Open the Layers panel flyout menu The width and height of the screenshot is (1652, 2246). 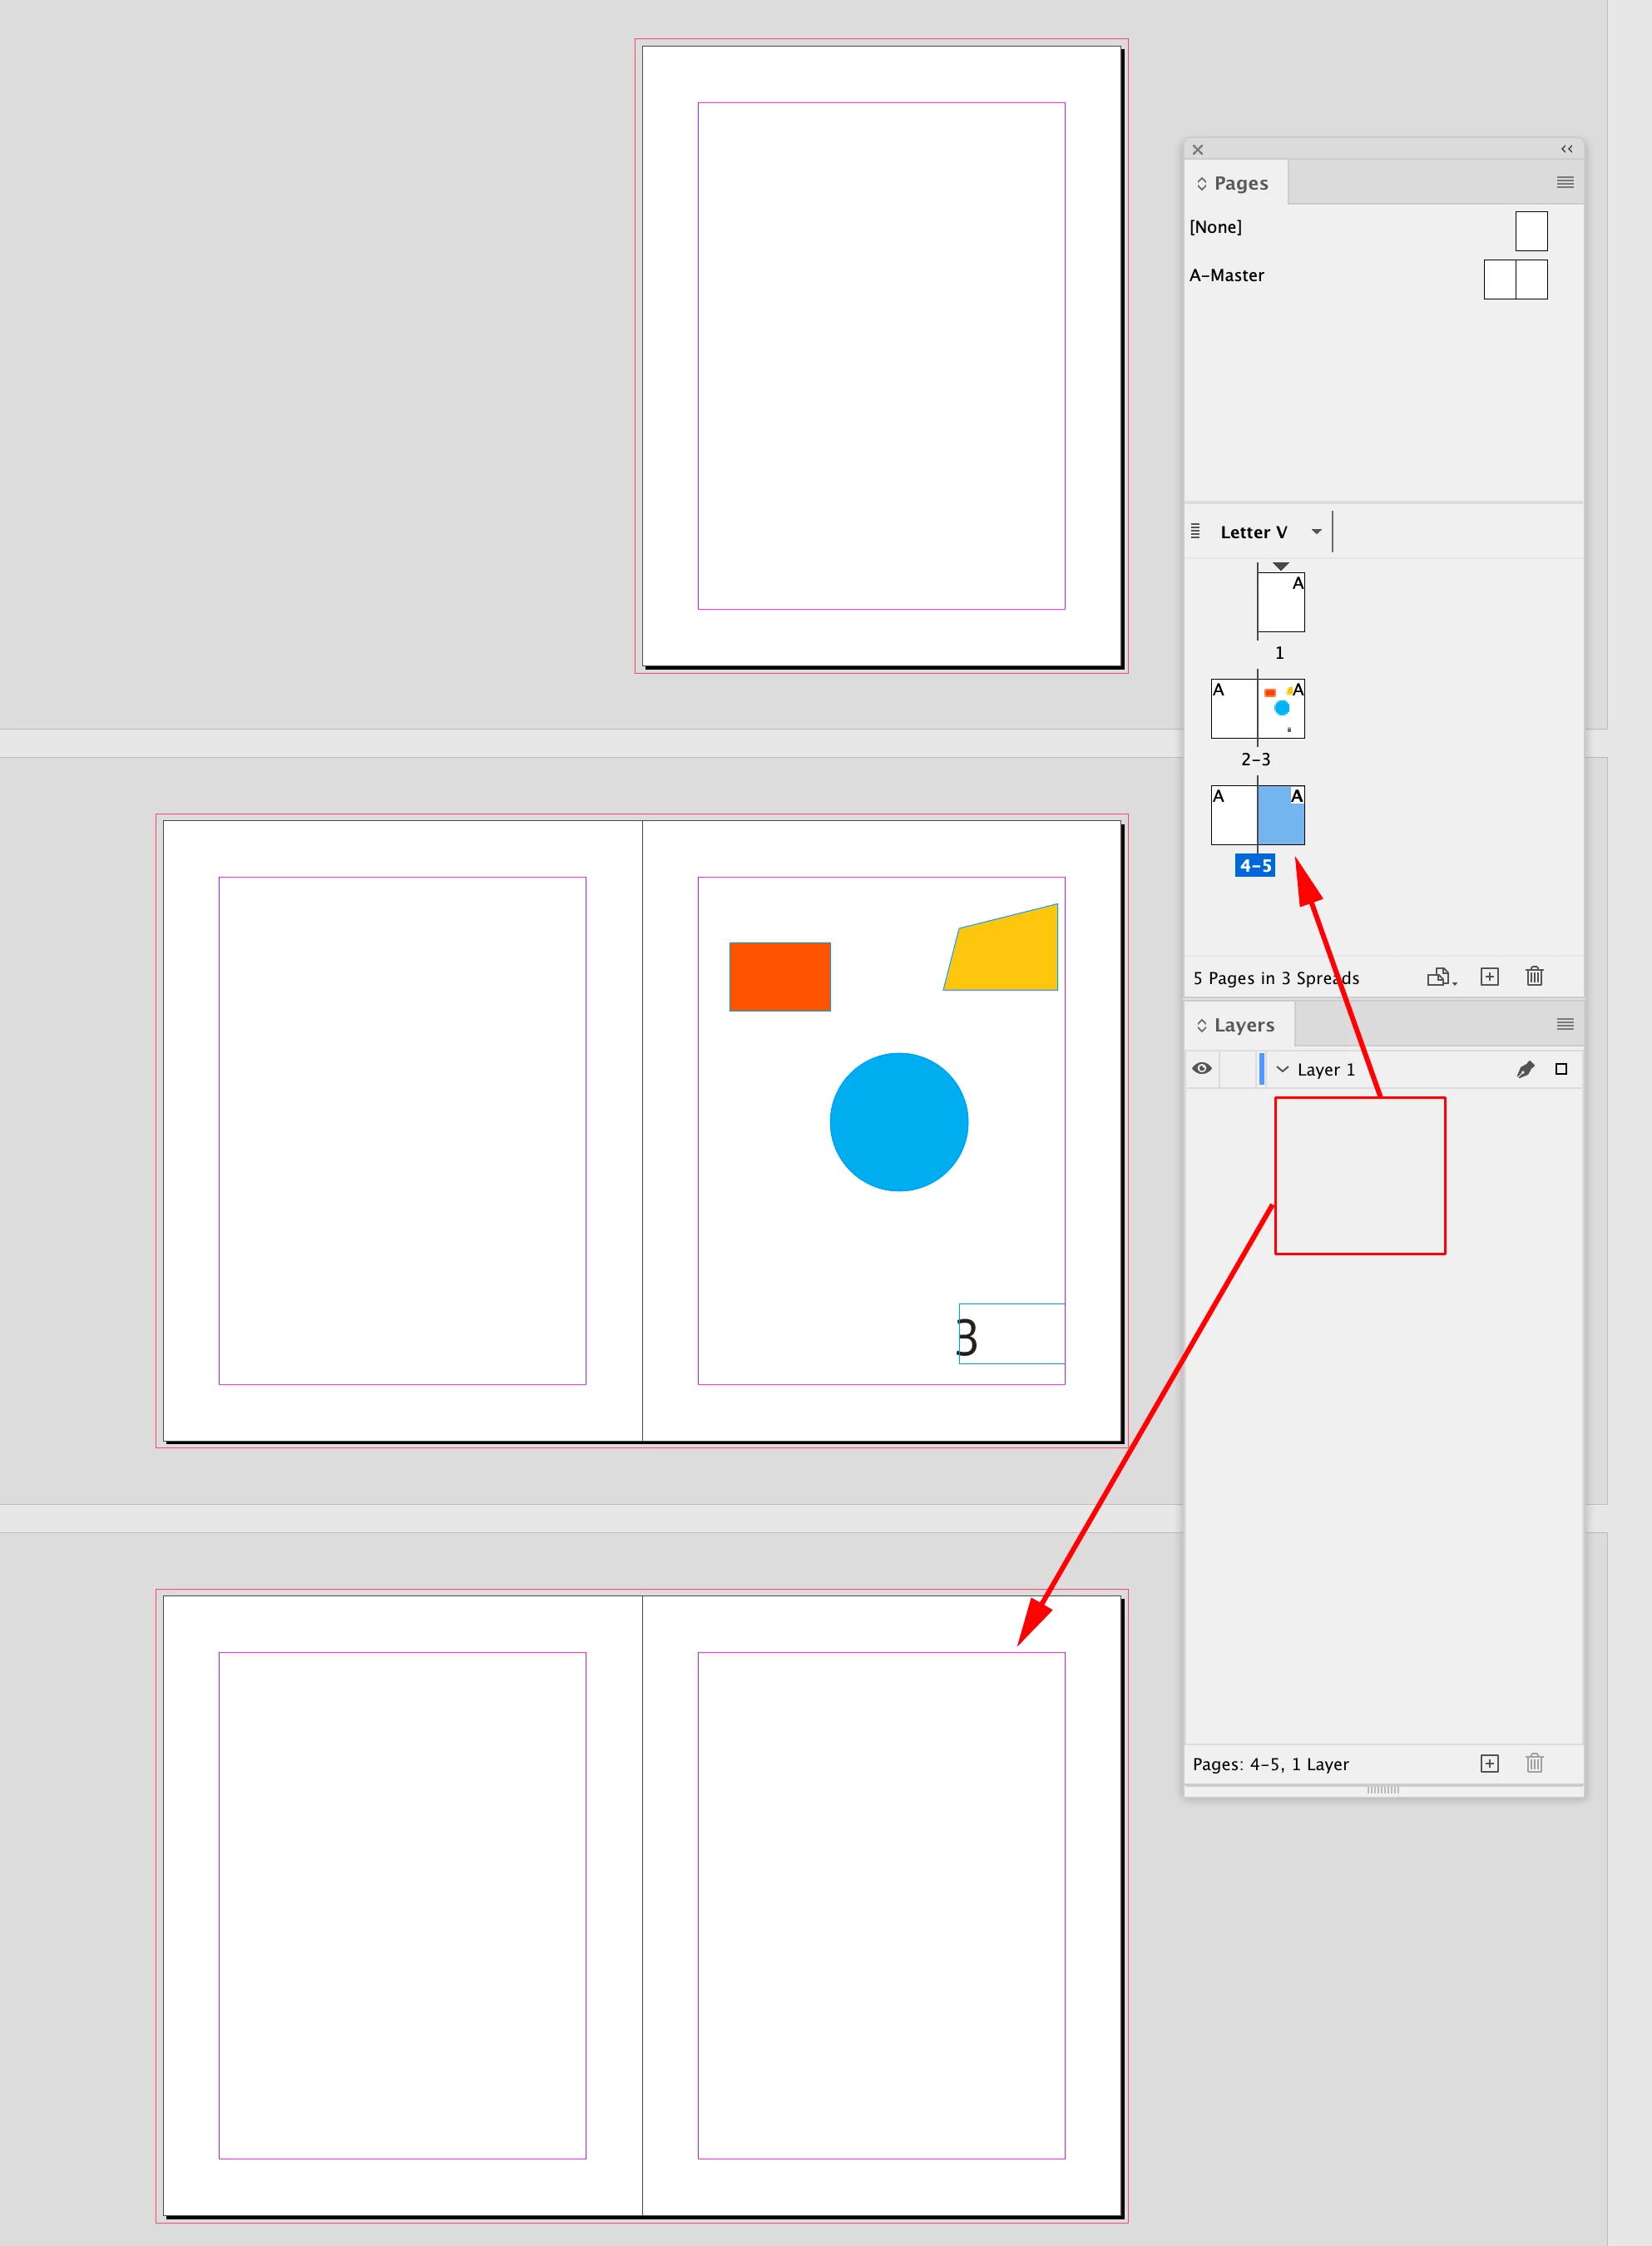[1565, 1024]
